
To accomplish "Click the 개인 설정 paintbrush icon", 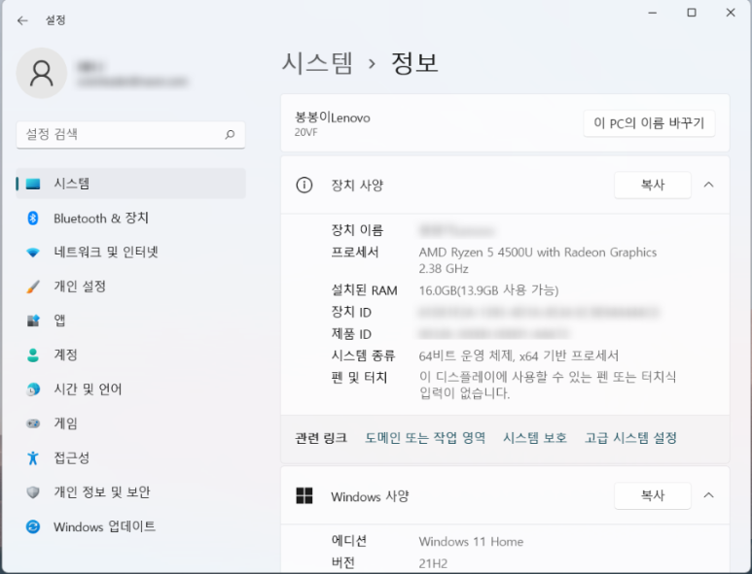I will coord(33,287).
